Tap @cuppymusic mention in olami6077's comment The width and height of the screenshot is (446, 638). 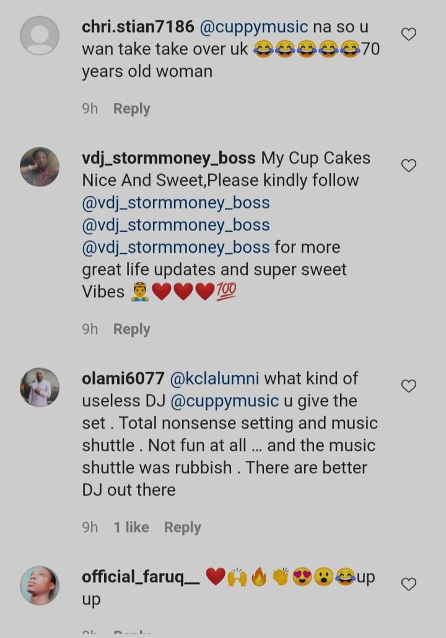click(224, 401)
